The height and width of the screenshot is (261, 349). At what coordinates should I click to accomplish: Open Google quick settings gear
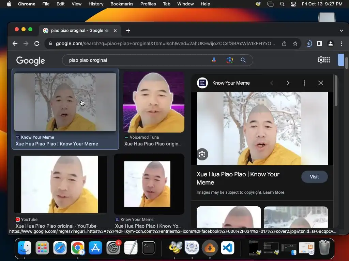click(x=320, y=60)
